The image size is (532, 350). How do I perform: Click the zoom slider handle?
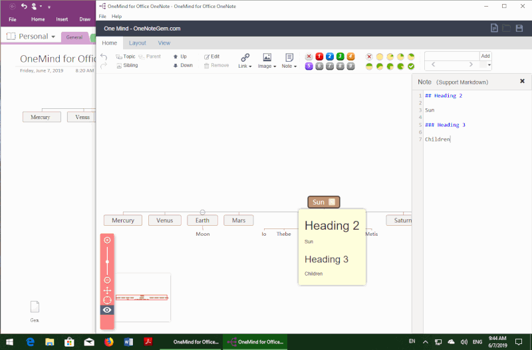coord(107,262)
